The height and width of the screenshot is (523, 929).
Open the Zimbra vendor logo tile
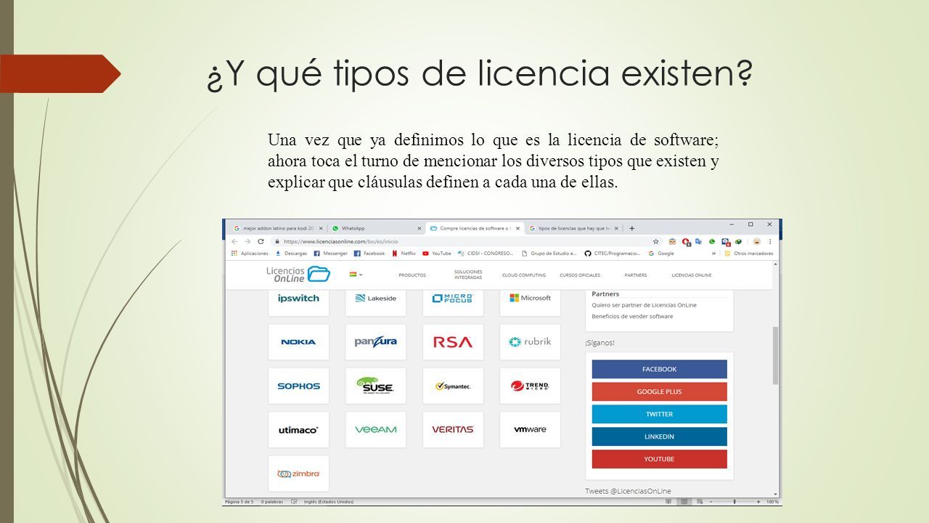pyautogui.click(x=298, y=474)
